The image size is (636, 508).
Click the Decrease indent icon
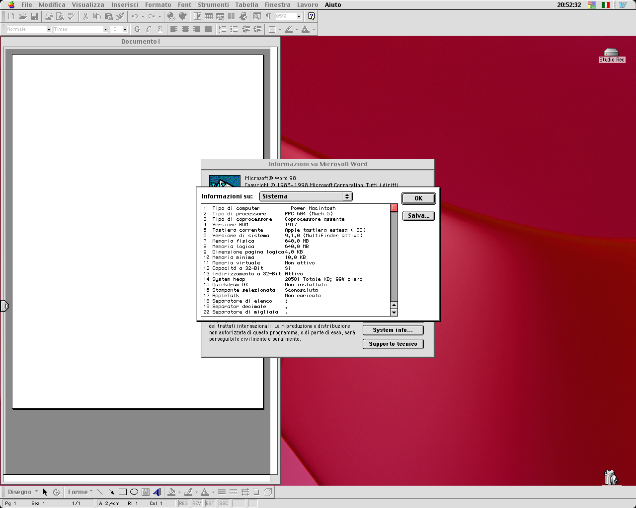coord(245,29)
